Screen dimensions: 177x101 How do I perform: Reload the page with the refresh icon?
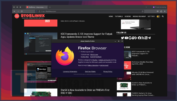point(22,11)
